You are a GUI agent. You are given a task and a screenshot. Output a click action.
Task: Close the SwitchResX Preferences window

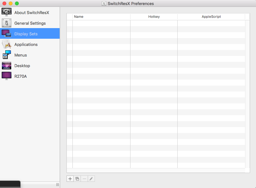(x=4, y=3)
